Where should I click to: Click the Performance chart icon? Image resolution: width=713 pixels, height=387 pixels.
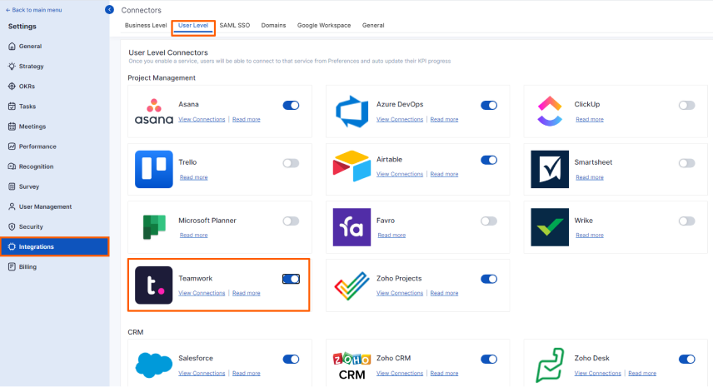(x=12, y=146)
